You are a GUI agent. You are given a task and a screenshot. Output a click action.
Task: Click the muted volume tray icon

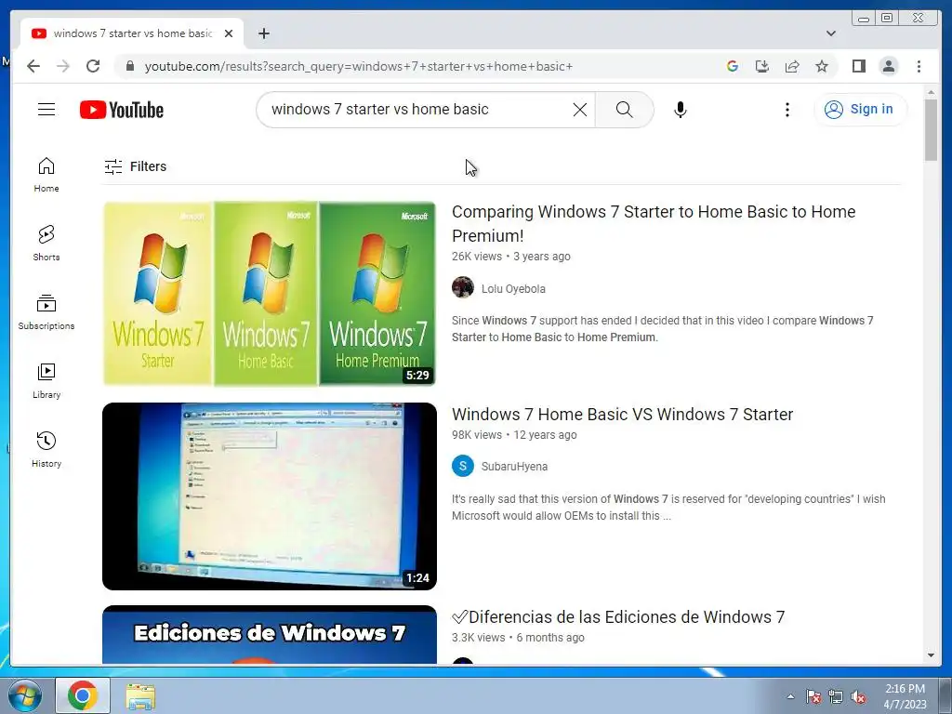click(x=858, y=696)
